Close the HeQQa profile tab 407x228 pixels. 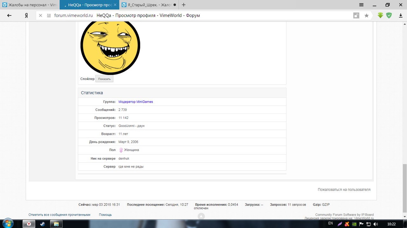115,5
